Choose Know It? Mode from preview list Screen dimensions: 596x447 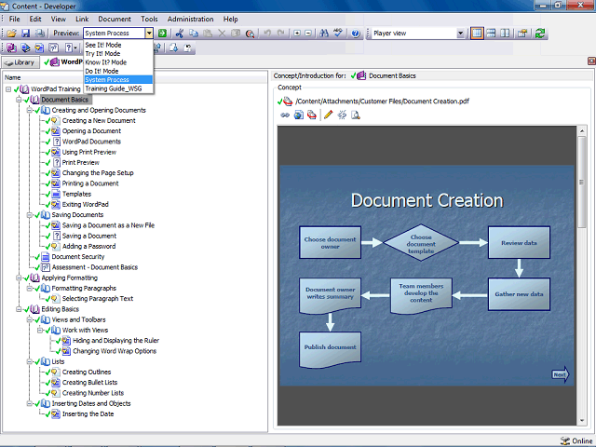pyautogui.click(x=118, y=62)
